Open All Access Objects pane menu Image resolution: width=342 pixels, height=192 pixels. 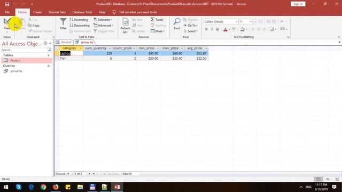[x=45, y=43]
